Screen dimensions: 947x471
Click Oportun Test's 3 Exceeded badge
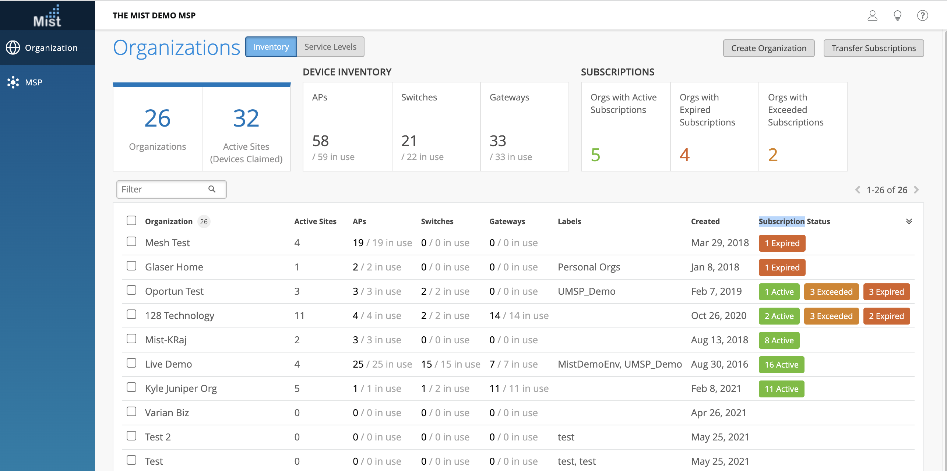tap(831, 292)
